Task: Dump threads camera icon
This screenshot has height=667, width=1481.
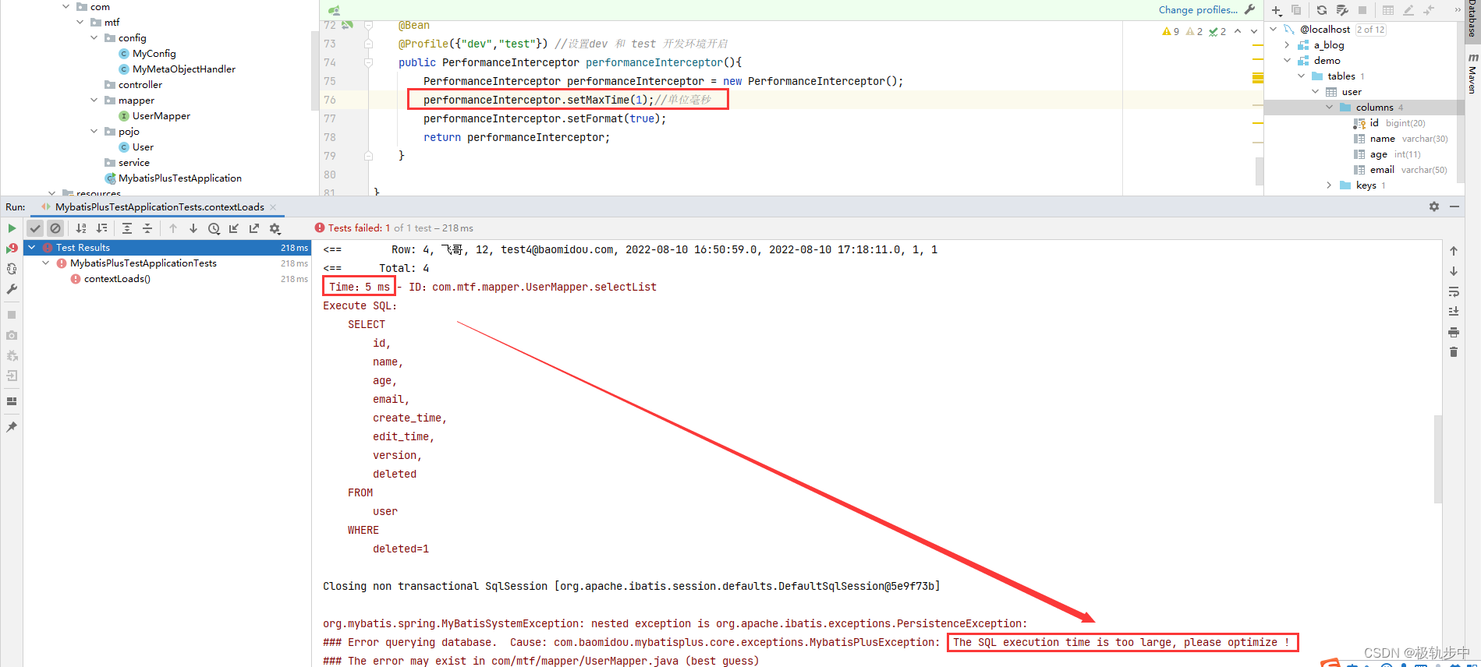Action: [12, 335]
